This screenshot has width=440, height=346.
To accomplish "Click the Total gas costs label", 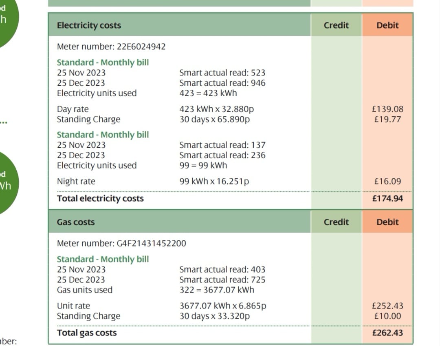I will [x=87, y=333].
